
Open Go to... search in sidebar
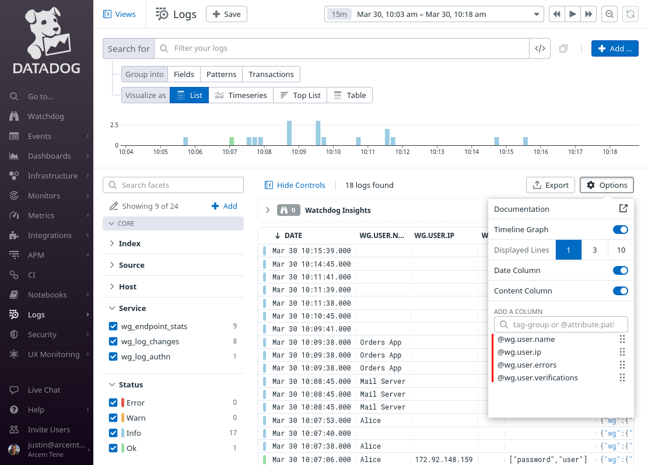[40, 96]
